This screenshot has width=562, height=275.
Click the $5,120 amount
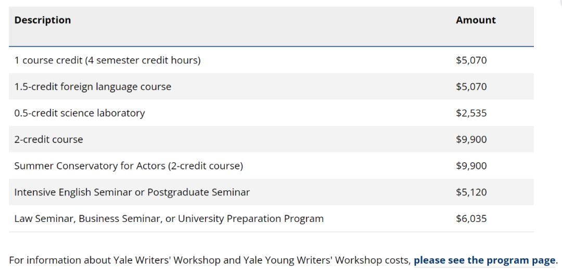[471, 192]
